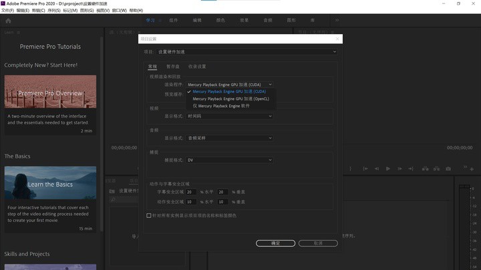Cancel the dialog with the 取消 button

318,243
